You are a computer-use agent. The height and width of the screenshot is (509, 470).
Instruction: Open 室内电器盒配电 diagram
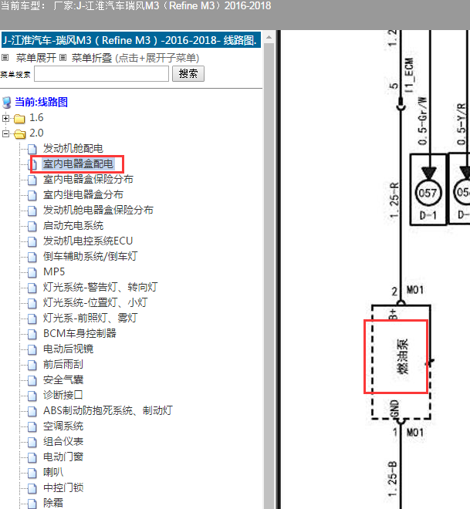click(x=78, y=163)
